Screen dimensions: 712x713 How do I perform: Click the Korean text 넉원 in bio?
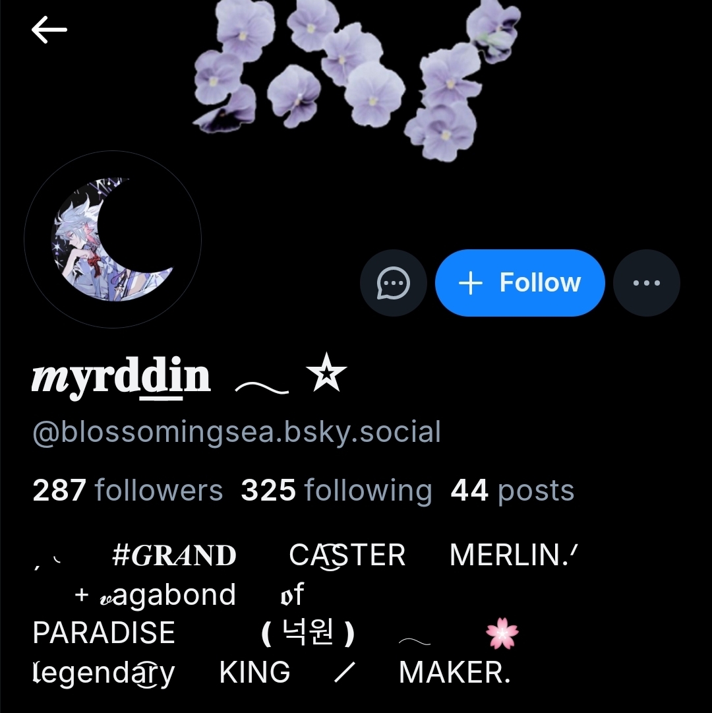click(308, 633)
